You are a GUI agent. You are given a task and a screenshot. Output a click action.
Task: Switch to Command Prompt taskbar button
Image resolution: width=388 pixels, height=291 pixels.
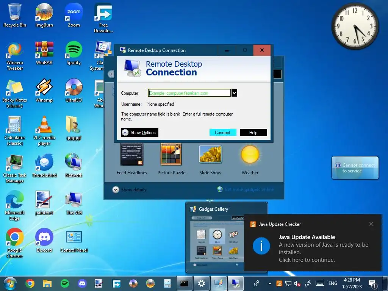[x=185, y=283]
